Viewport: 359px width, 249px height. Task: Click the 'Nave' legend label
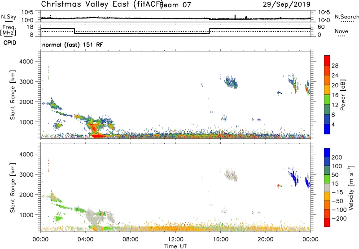click(x=341, y=31)
